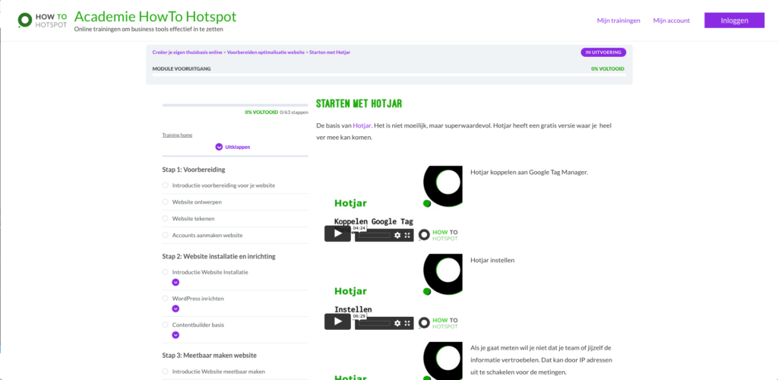Open Mijn account menu item

pyautogui.click(x=672, y=21)
